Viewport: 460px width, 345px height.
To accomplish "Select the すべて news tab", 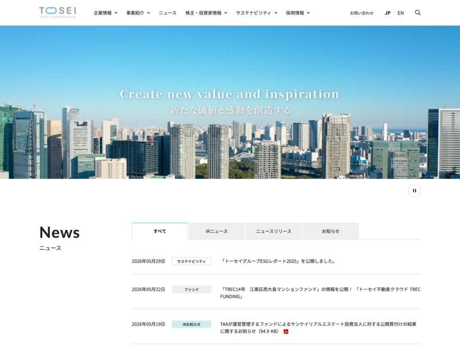I will click(x=160, y=231).
